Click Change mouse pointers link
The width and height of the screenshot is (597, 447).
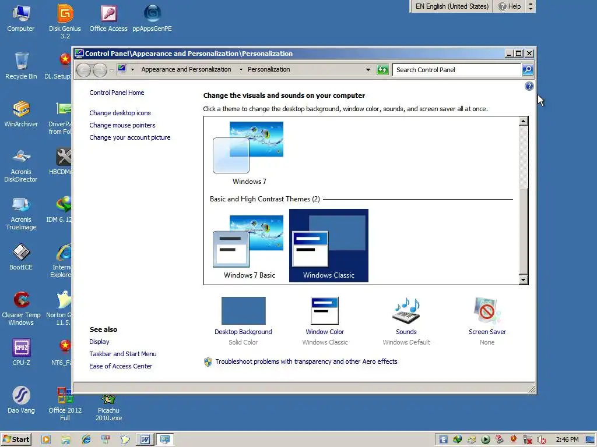tap(122, 125)
